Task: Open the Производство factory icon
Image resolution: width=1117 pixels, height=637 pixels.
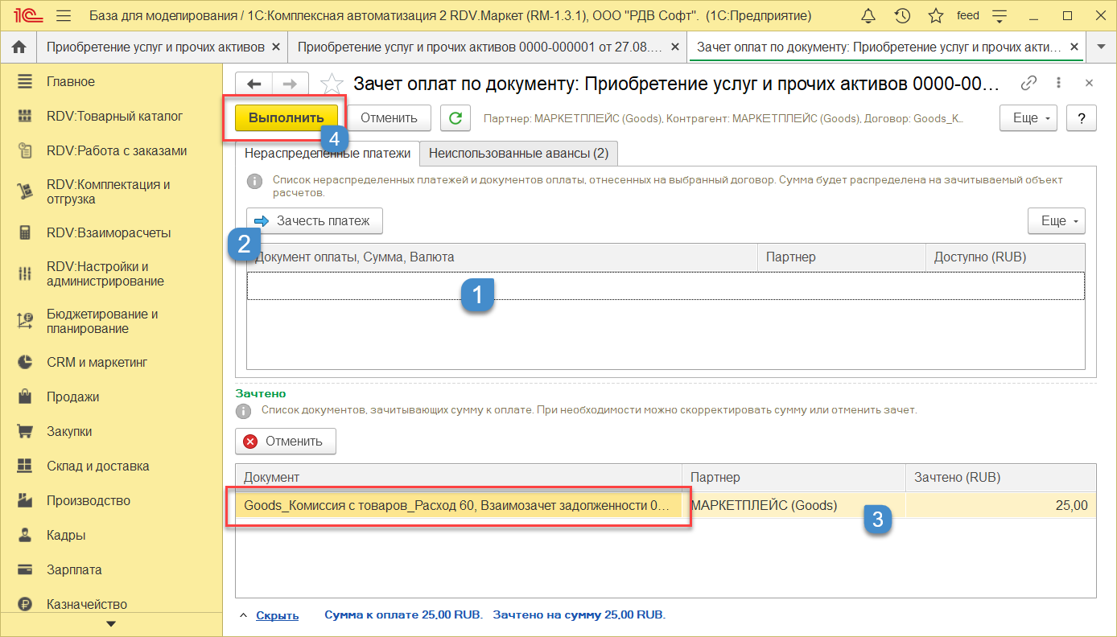Action: [x=25, y=501]
